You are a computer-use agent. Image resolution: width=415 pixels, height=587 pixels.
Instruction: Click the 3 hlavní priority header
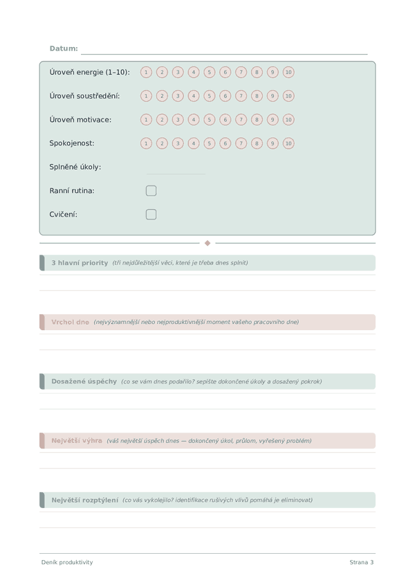click(207, 263)
